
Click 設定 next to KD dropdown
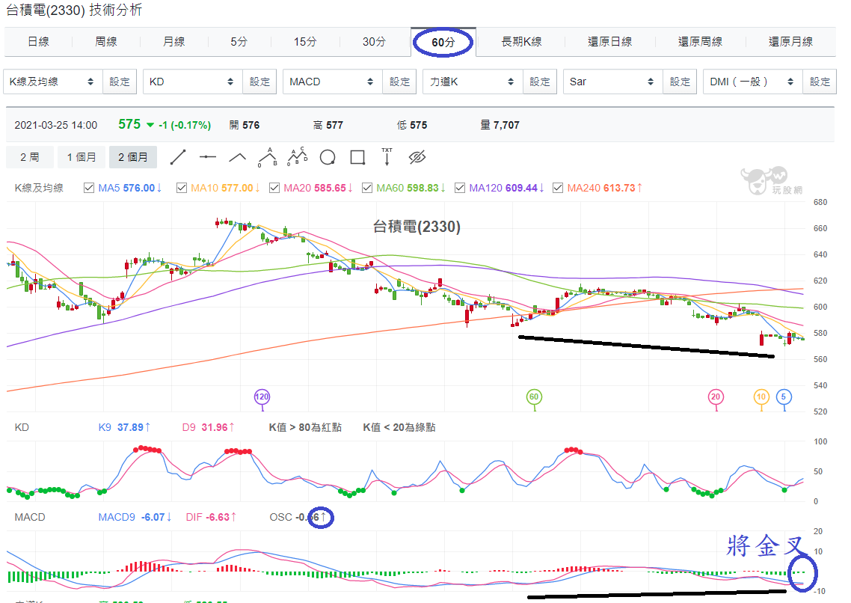click(x=260, y=82)
